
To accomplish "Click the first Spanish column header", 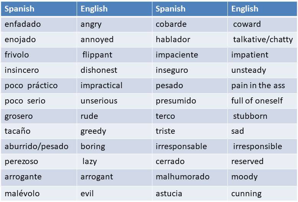I will click(x=39, y=9).
